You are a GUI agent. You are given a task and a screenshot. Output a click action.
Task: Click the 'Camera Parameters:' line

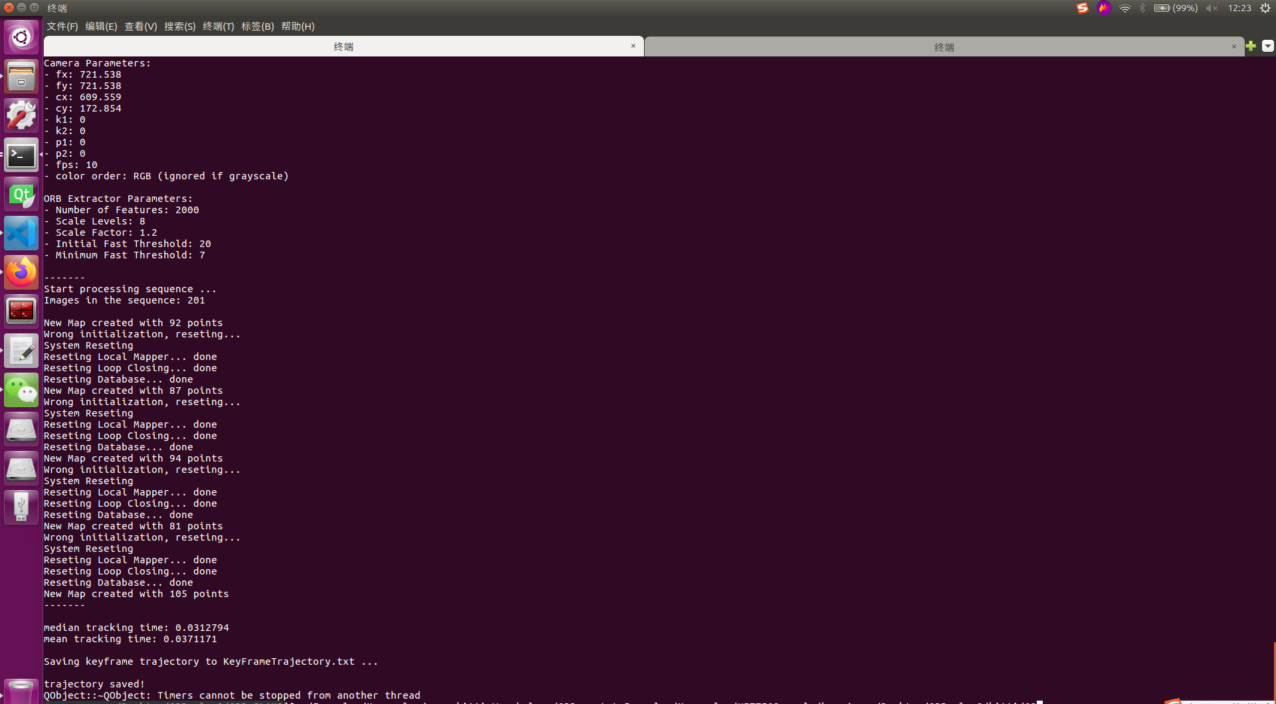point(98,63)
